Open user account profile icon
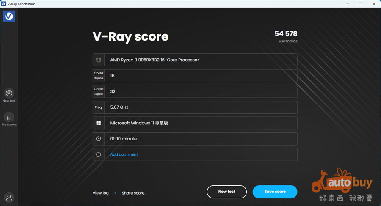Viewport: 381px width, 206px height. point(9,197)
